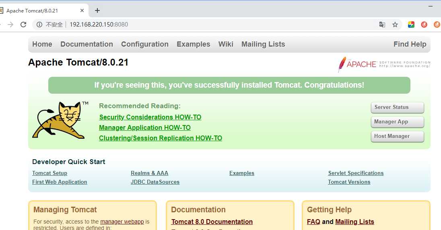The width and height of the screenshot is (441, 230).
Task: Click the Server Status button
Action: (398, 107)
